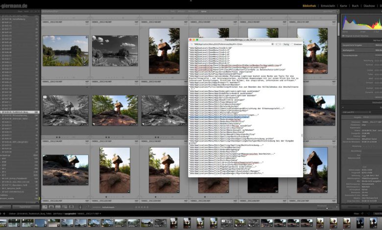The height and width of the screenshot is (230, 382).
Task: Open the Karte module
Action: 343,6
